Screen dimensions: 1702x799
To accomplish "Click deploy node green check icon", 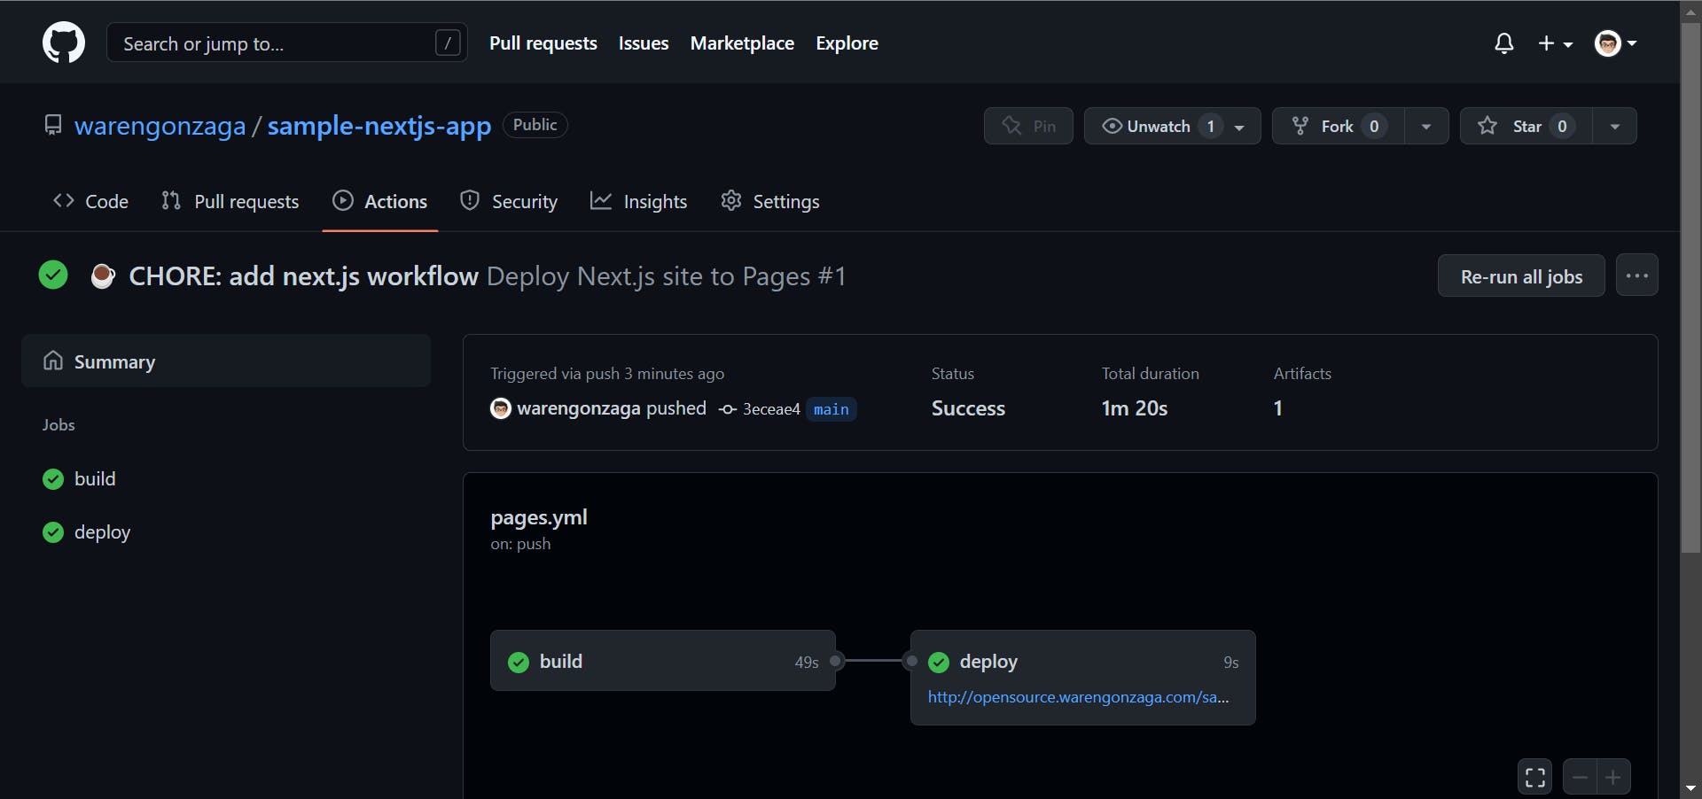I will (x=939, y=662).
